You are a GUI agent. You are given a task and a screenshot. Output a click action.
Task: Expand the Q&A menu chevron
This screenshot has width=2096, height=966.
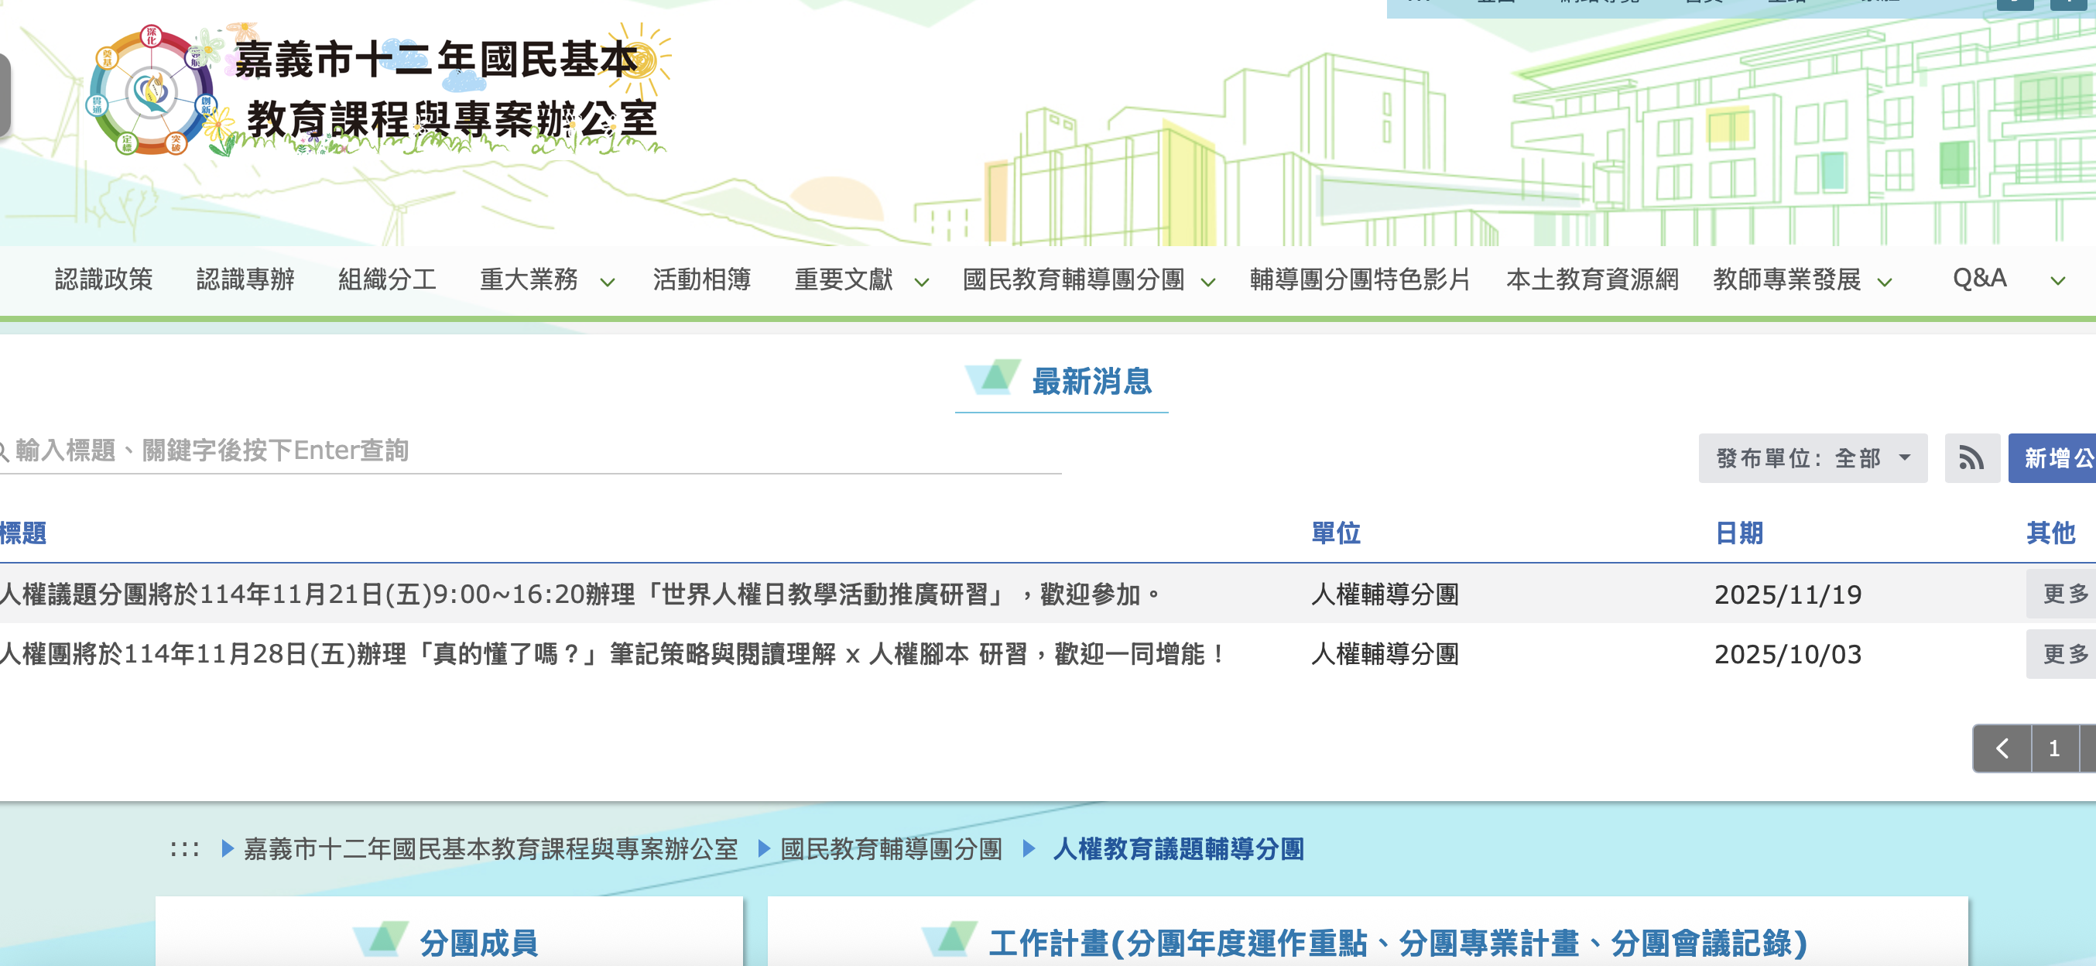point(2057,282)
